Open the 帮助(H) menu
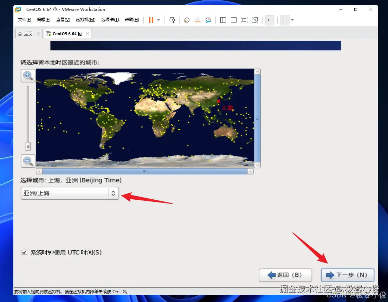 point(132,20)
